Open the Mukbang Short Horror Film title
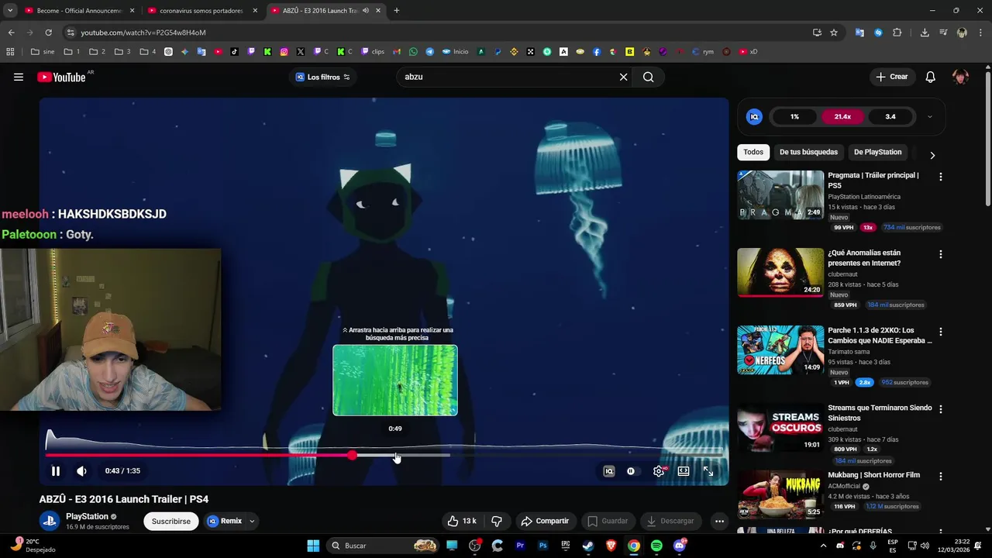 (x=873, y=475)
